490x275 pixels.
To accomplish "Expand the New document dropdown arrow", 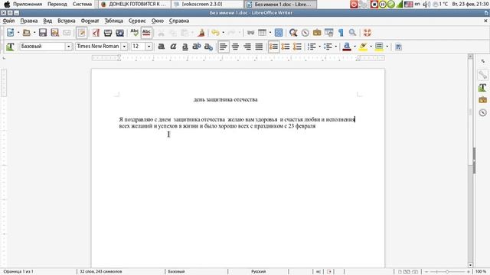I will [18, 32].
